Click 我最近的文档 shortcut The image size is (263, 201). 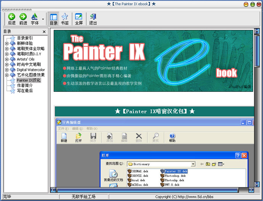point(113,175)
